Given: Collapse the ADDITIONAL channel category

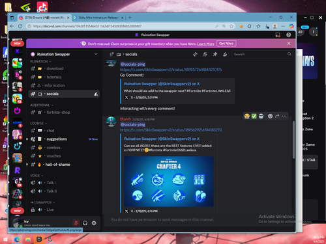Looking at the screenshot, I should (42, 105).
